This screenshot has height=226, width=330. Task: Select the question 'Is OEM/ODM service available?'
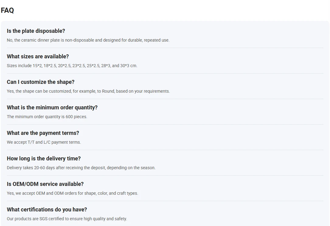pos(45,184)
